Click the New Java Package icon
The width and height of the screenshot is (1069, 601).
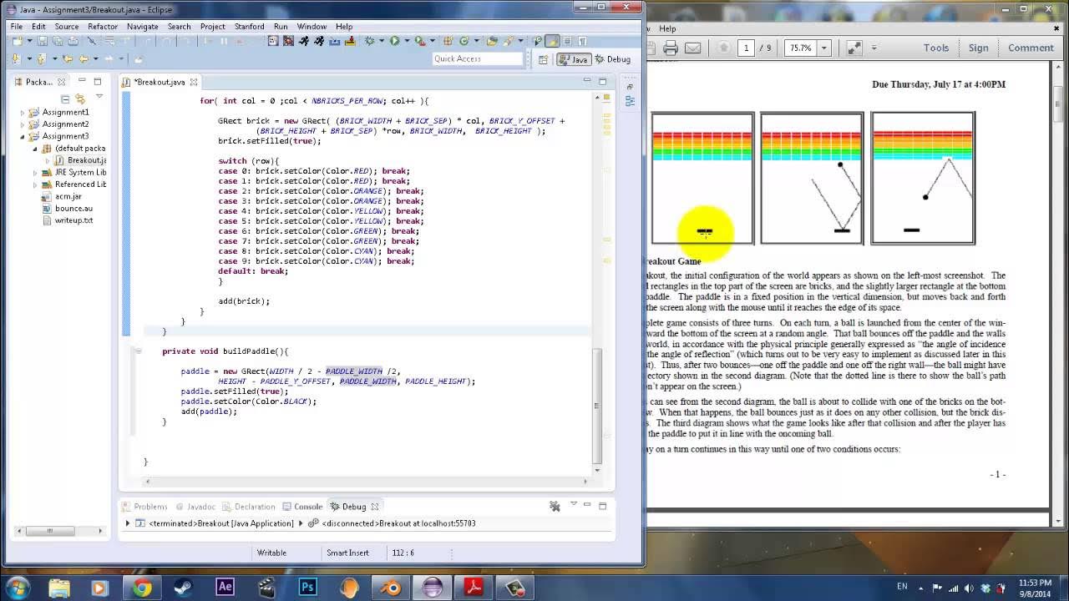click(x=448, y=40)
